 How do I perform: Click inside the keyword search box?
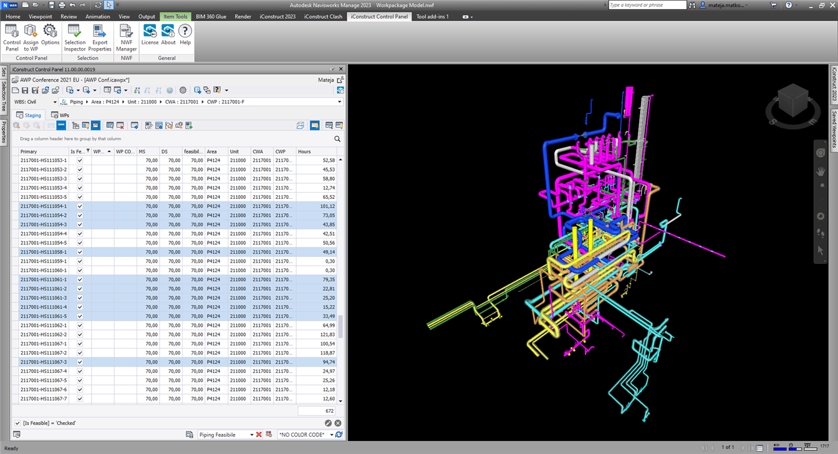pyautogui.click(x=647, y=5)
